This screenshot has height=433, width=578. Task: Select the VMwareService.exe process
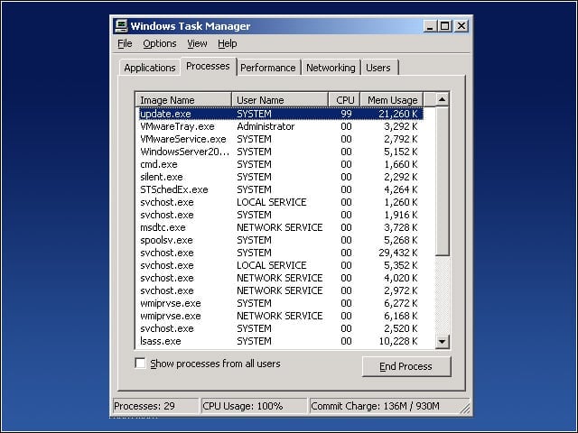click(x=281, y=139)
